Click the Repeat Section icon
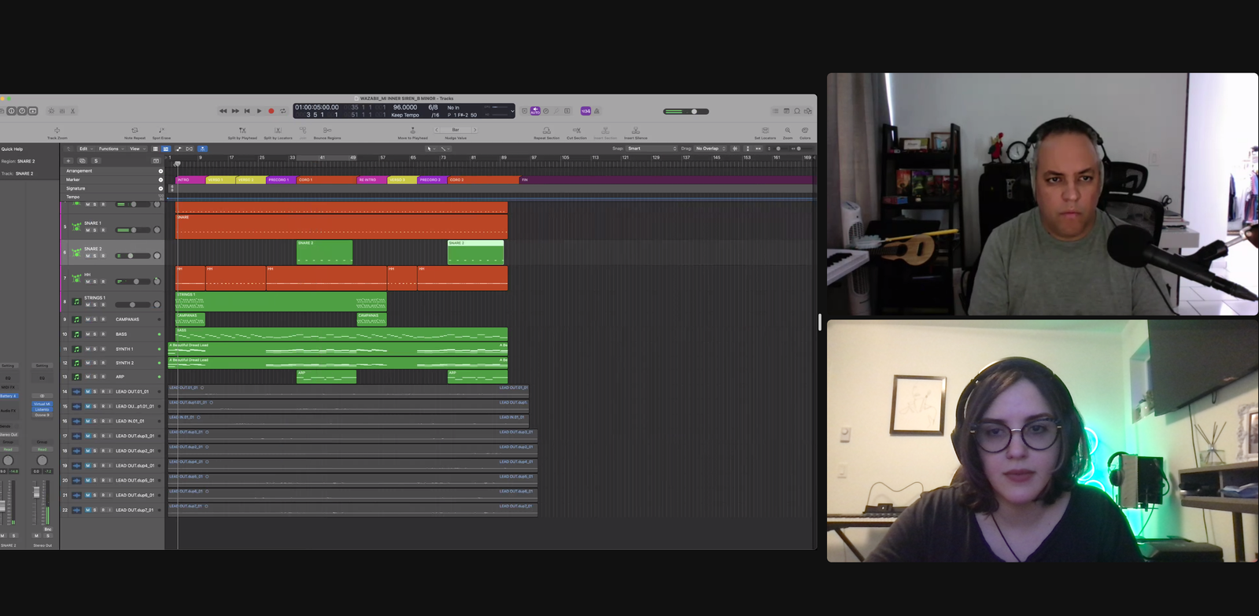Screen dimensions: 1259x616 tap(546, 131)
